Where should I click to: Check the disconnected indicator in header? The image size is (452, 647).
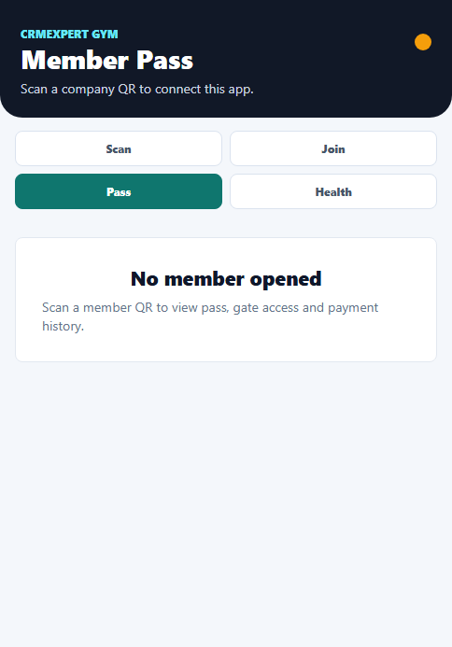[x=423, y=42]
